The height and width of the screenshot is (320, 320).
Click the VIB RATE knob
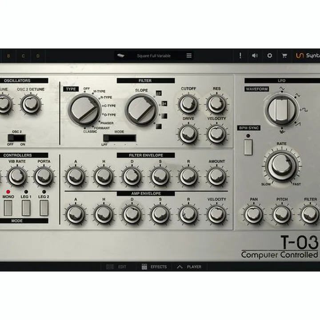pos(17,176)
